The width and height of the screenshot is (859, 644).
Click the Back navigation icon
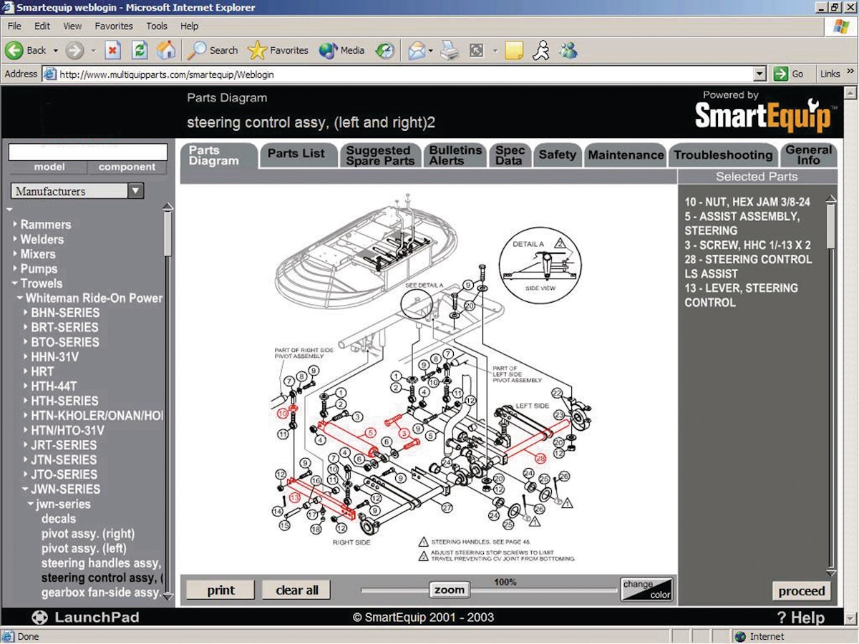pyautogui.click(x=16, y=50)
